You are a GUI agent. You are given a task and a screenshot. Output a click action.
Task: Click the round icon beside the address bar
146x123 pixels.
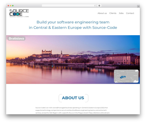(99, 6)
